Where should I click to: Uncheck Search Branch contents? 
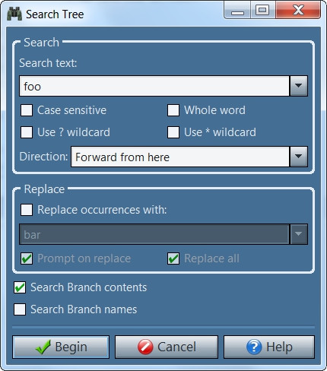pyautogui.click(x=20, y=287)
